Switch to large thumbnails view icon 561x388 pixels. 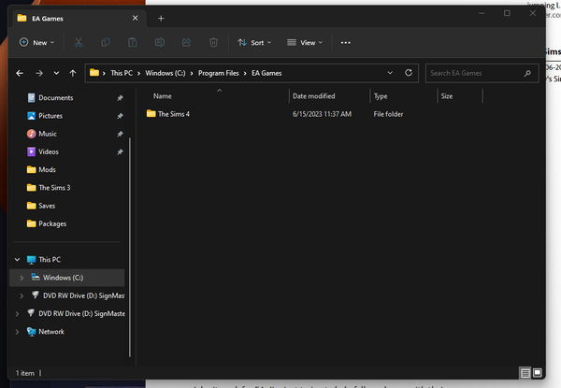point(537,373)
